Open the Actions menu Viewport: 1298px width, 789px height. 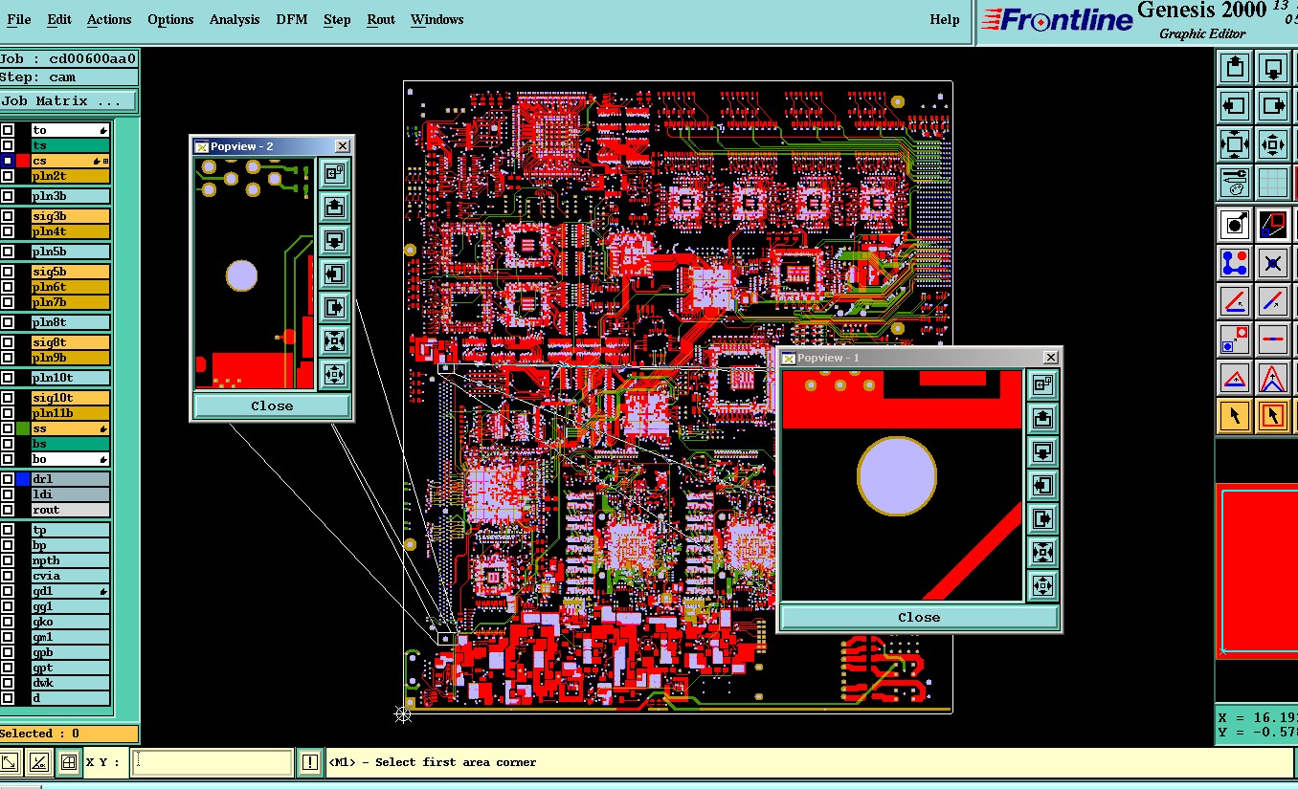[x=109, y=19]
